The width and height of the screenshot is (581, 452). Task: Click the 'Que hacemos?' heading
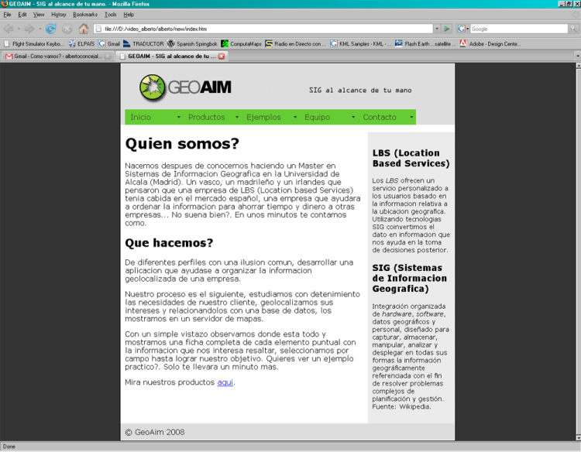[169, 243]
